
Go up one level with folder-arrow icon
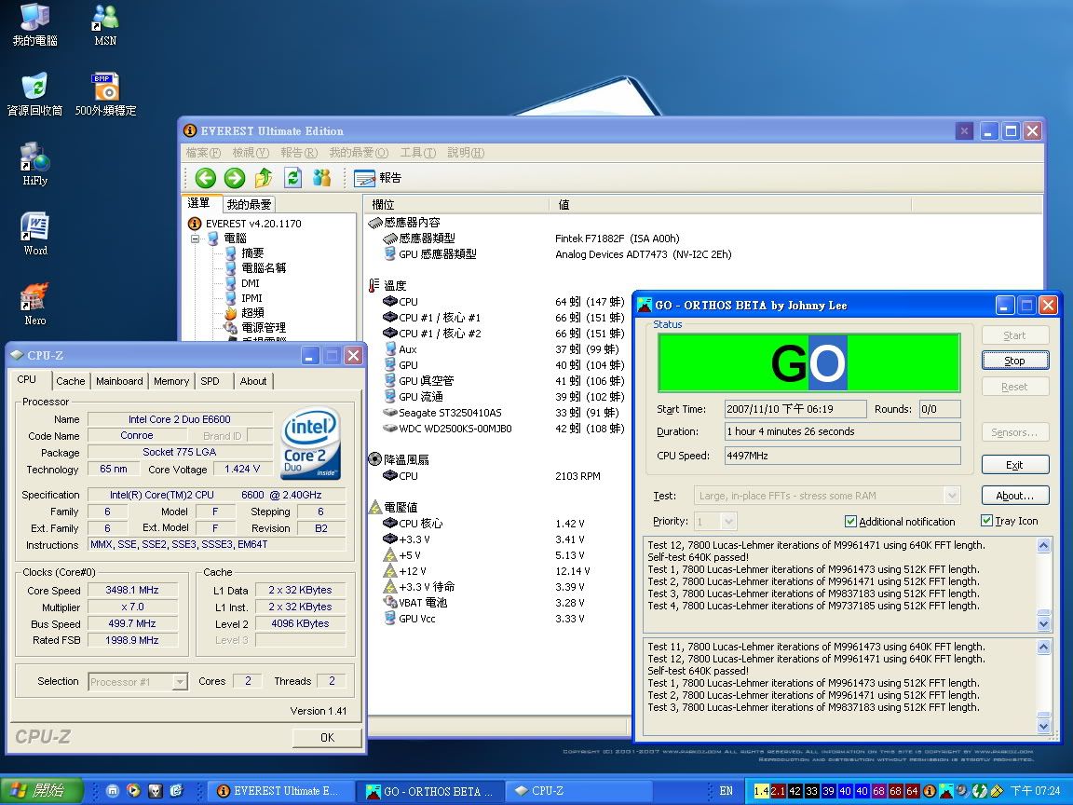pyautogui.click(x=264, y=178)
